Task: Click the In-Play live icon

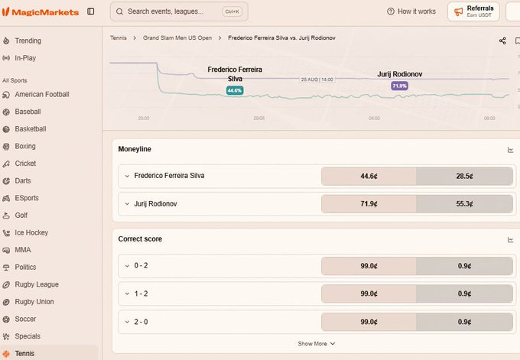Action: [6, 58]
